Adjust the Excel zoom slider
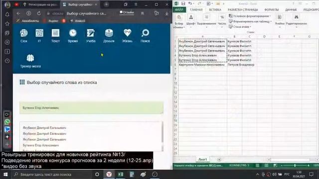 [x=295, y=166]
